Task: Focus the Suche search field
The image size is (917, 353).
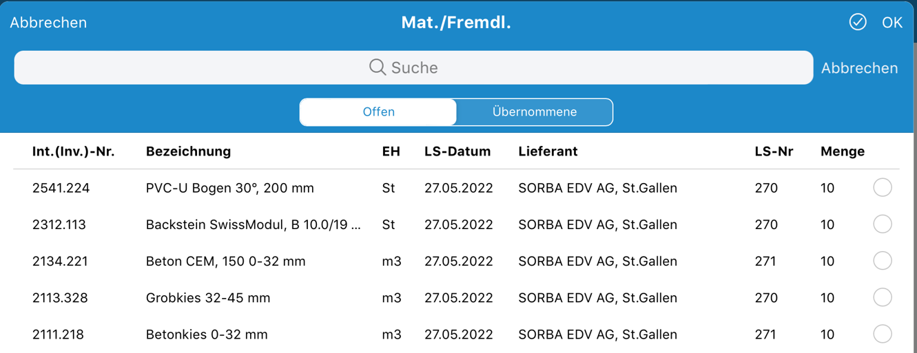Action: [413, 67]
